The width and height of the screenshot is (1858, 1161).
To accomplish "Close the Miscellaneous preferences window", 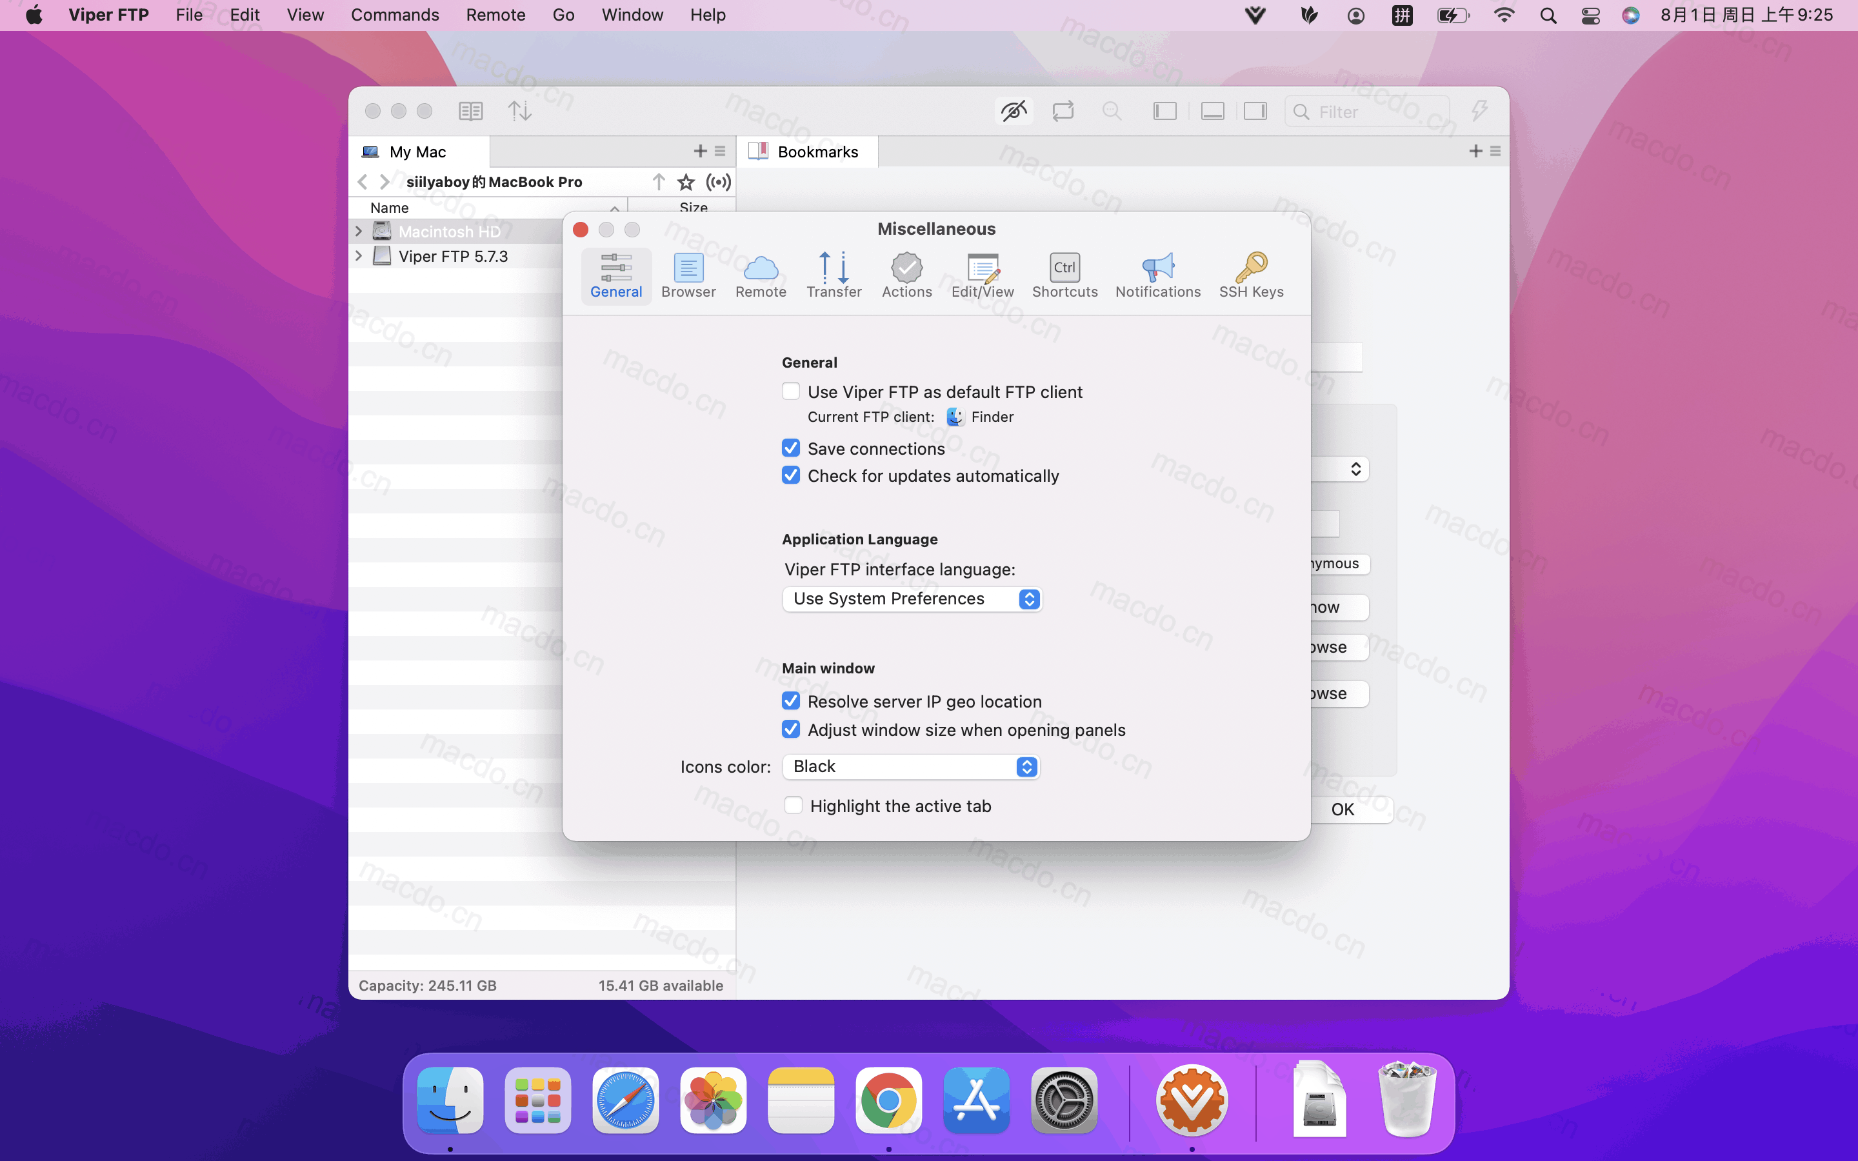I will tap(581, 230).
